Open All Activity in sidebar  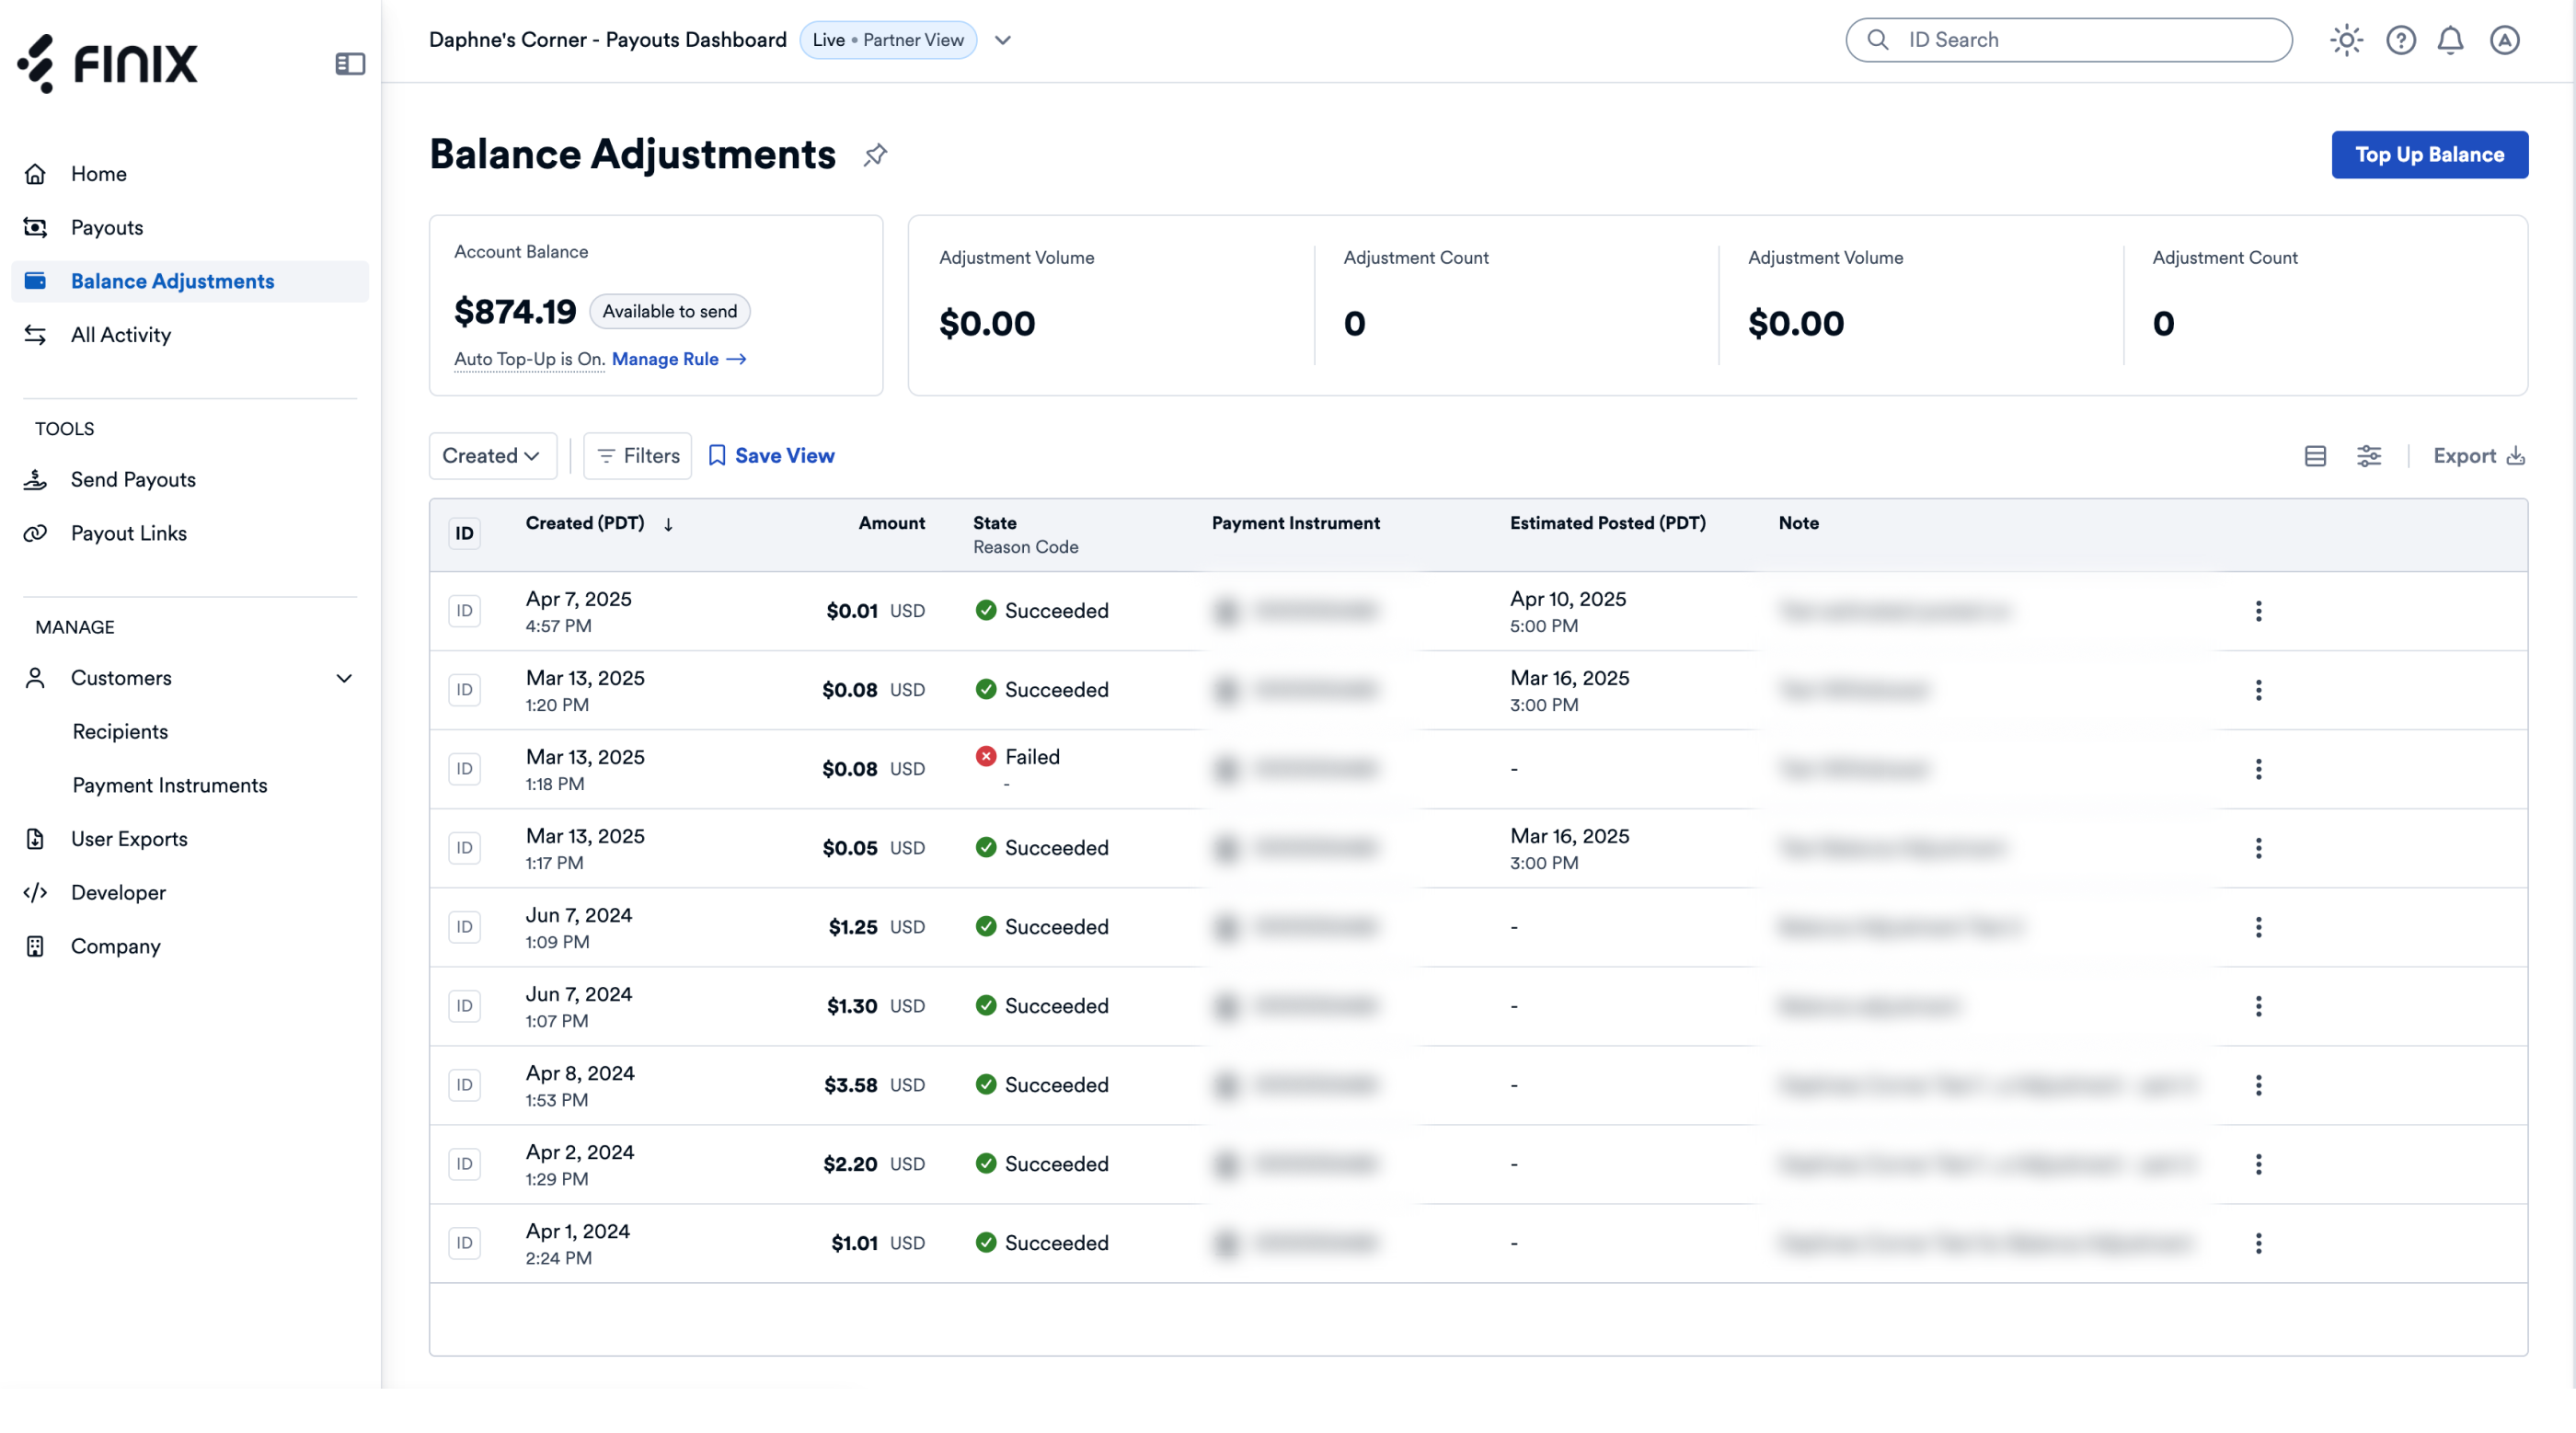[121, 335]
